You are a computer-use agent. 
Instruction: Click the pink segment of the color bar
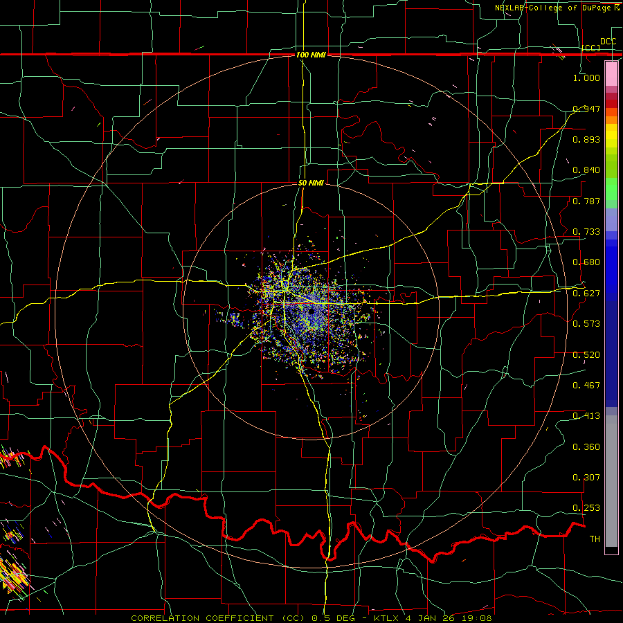tap(611, 73)
